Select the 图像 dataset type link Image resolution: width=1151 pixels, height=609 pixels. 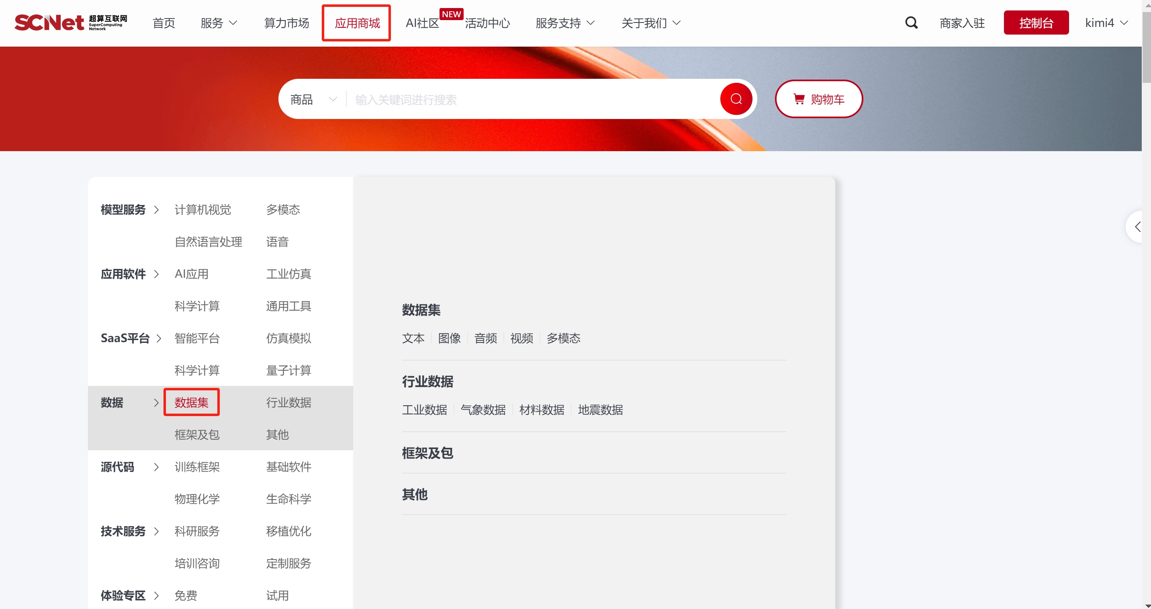(x=449, y=338)
